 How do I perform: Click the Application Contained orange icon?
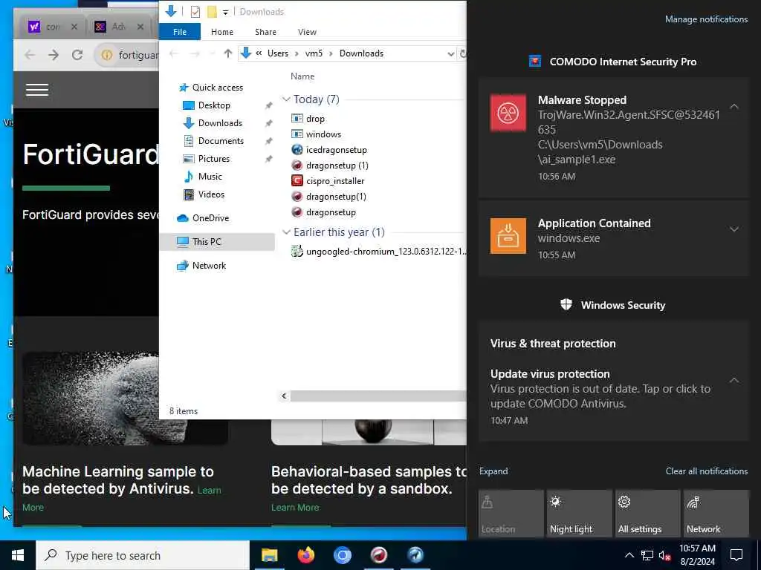point(508,236)
